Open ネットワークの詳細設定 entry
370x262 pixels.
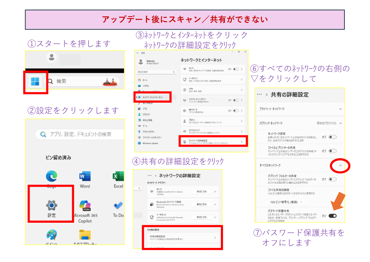pos(211,142)
